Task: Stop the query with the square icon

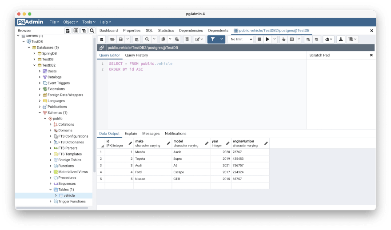Action: tap(259, 40)
